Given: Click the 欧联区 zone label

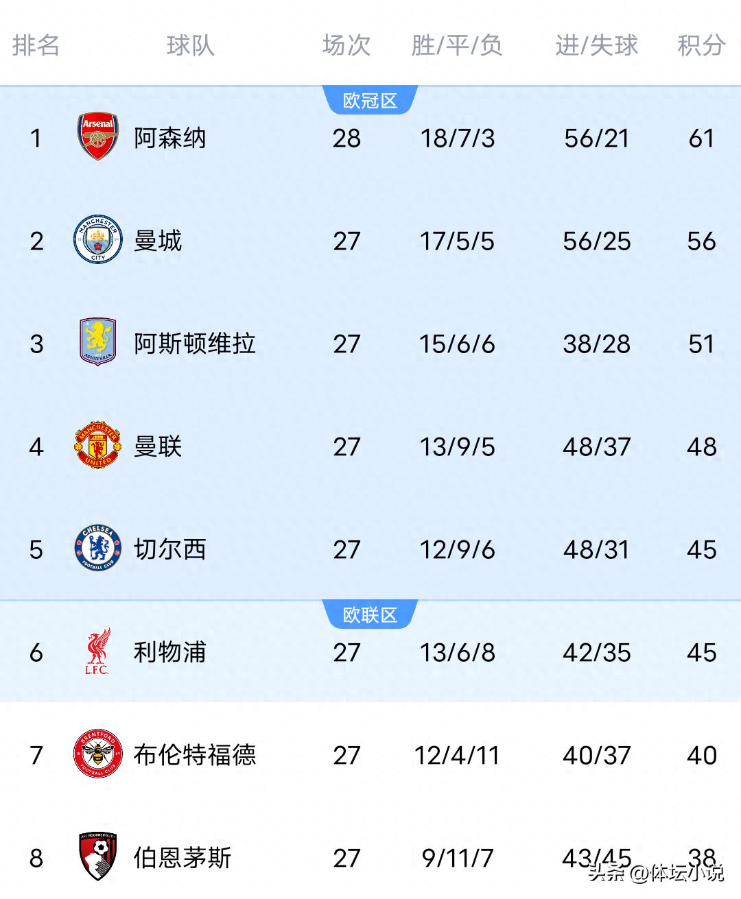Looking at the screenshot, I should [x=370, y=615].
